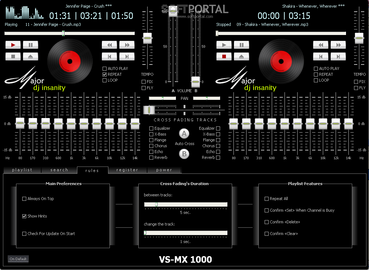
Task: Enable Always On Top preference
Action: [x=24, y=199]
